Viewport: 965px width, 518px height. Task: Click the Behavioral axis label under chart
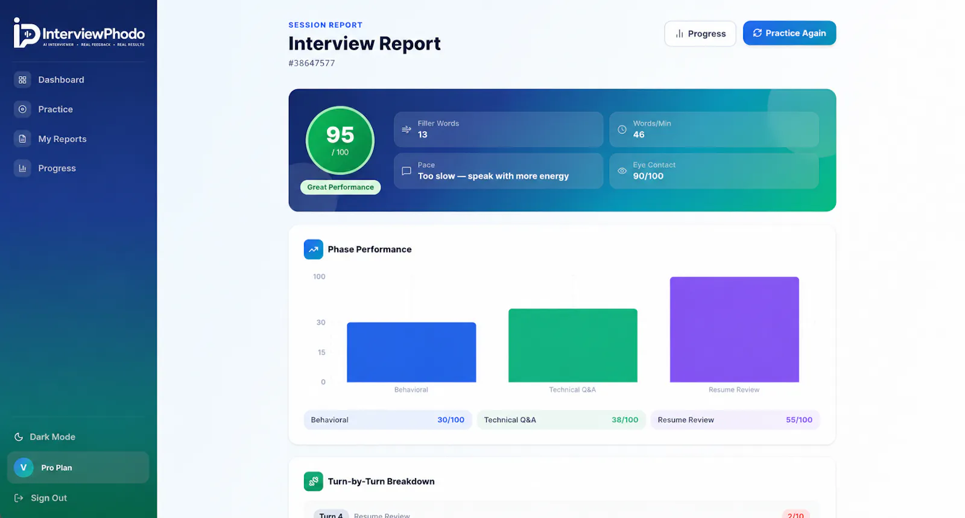(x=411, y=390)
